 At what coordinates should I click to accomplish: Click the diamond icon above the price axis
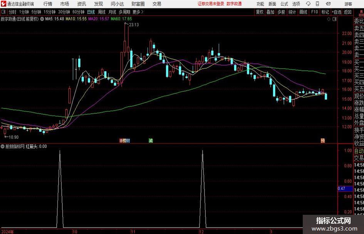coord(329,19)
